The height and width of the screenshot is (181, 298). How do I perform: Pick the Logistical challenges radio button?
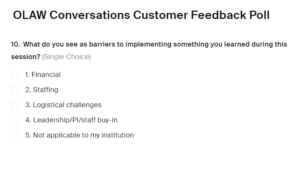pos(15,105)
